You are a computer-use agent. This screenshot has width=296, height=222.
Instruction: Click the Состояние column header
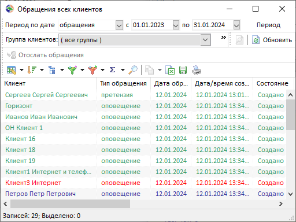tap(273, 83)
